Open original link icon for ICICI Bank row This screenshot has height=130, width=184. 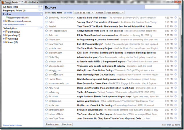click(175, 53)
